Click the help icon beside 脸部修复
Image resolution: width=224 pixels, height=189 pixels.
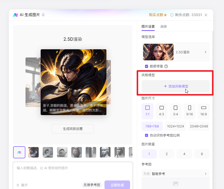166,66
